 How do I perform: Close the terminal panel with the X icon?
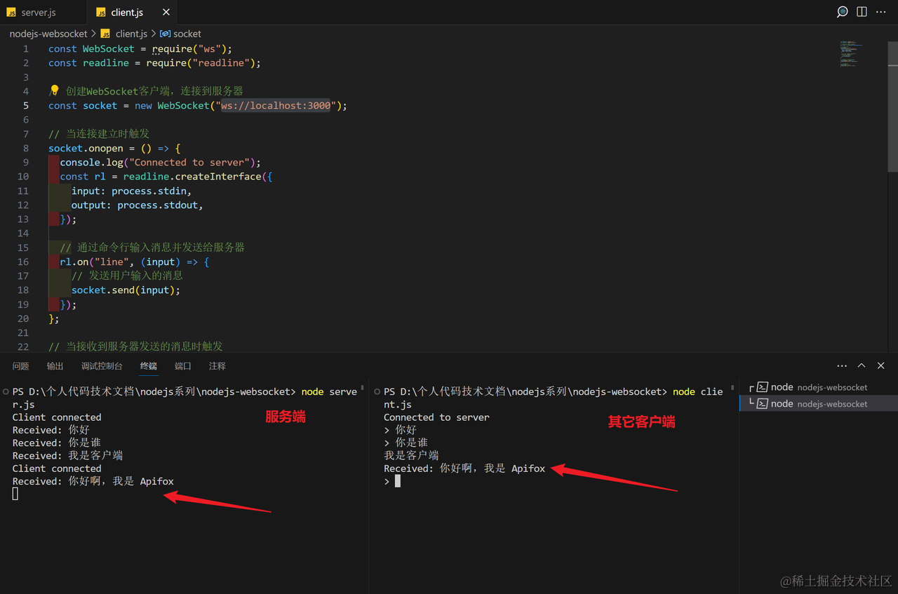tap(880, 365)
